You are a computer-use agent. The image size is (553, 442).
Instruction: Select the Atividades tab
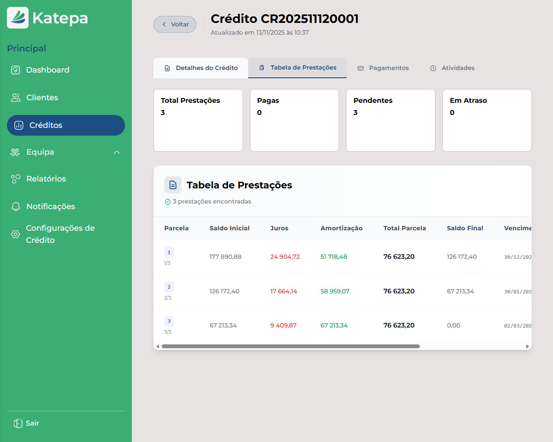(x=452, y=68)
